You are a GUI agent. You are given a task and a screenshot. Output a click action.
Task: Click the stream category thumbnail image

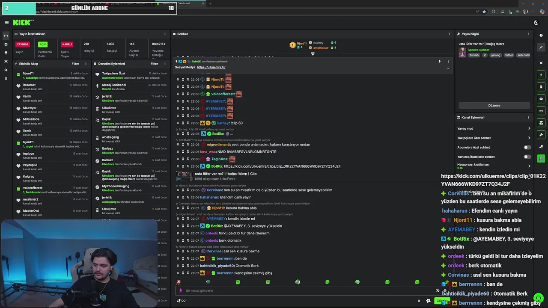click(x=462, y=52)
